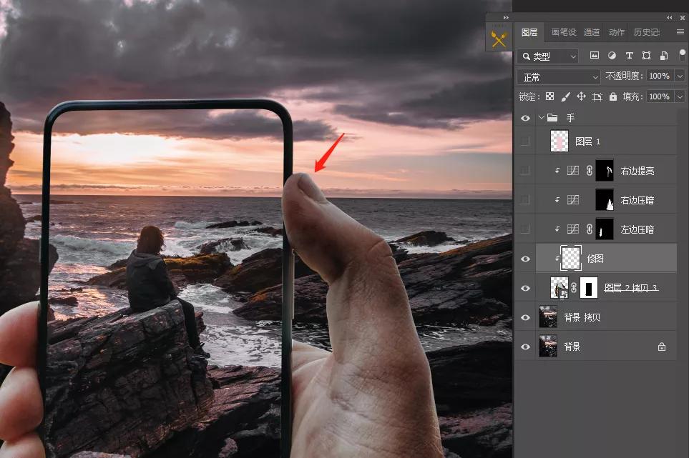Click the folder icon of group 手
Viewport: 689px width, 458px height.
tap(552, 118)
